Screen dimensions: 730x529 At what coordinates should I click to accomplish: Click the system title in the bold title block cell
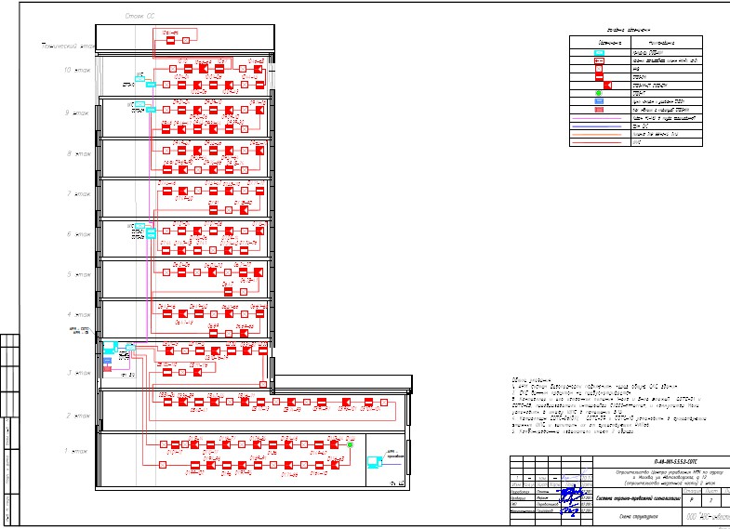638,498
